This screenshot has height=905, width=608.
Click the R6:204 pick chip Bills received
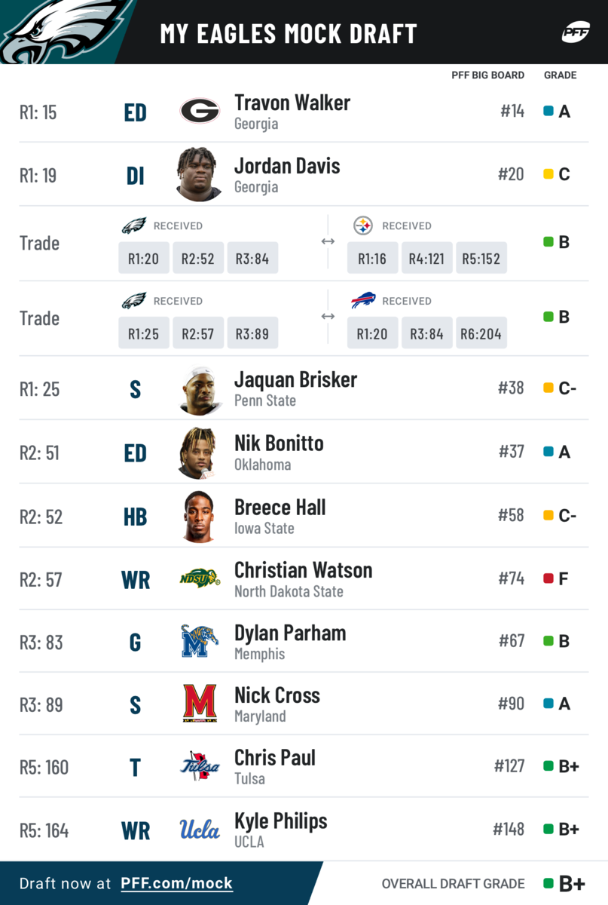[x=481, y=333]
